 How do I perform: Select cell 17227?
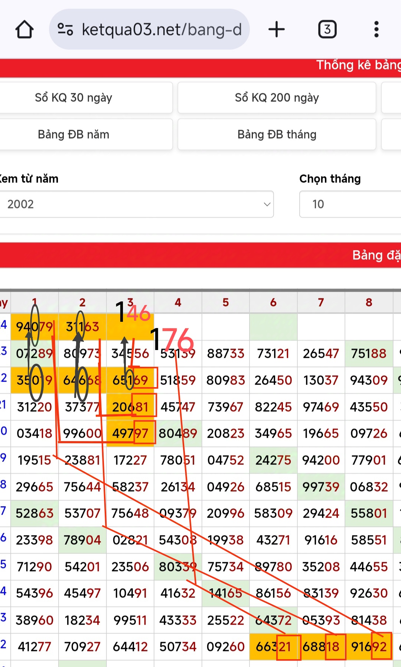[130, 460]
